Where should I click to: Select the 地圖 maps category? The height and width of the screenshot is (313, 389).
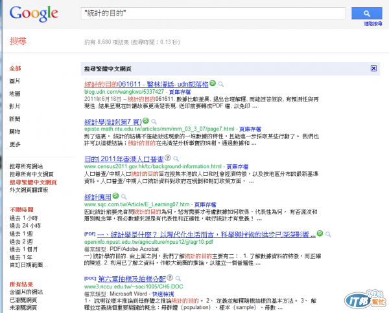coord(15,94)
